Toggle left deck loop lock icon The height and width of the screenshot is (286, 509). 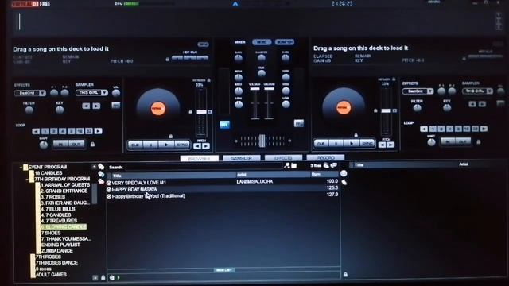(x=92, y=144)
